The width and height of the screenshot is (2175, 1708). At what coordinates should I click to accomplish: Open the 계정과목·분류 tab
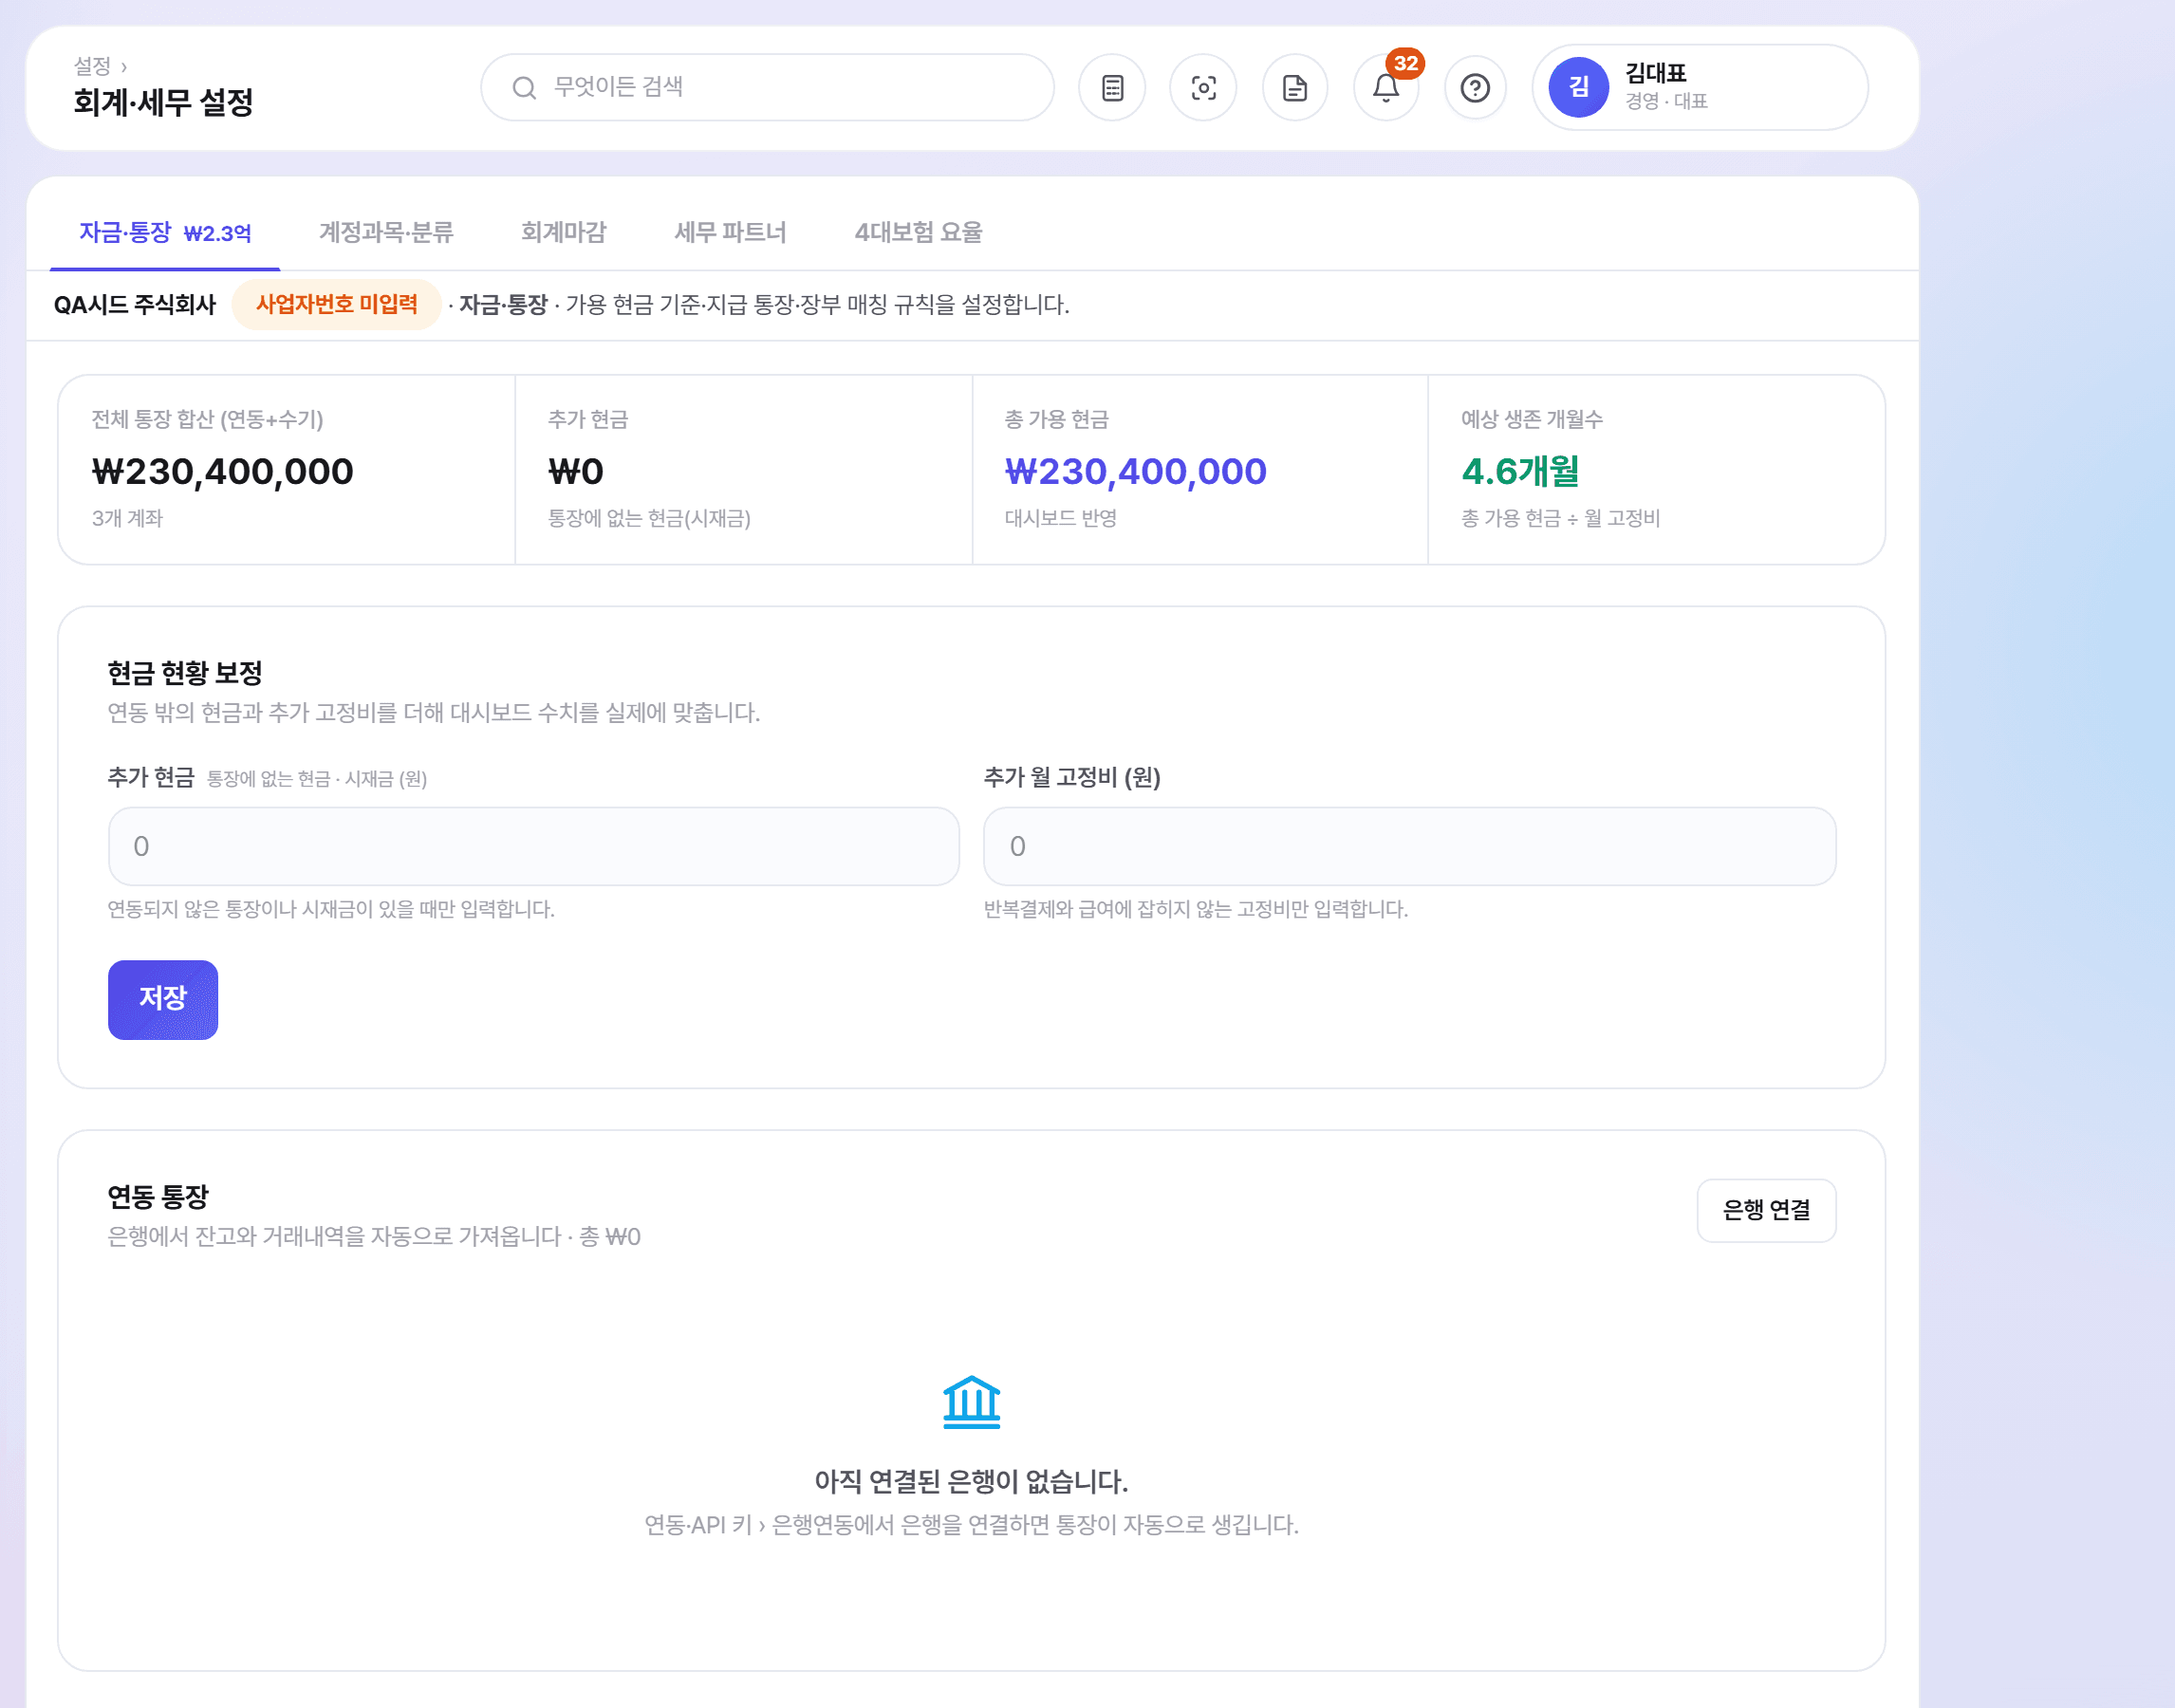(x=386, y=233)
